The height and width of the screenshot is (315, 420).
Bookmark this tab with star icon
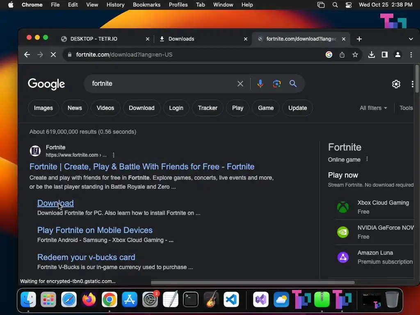355,55
